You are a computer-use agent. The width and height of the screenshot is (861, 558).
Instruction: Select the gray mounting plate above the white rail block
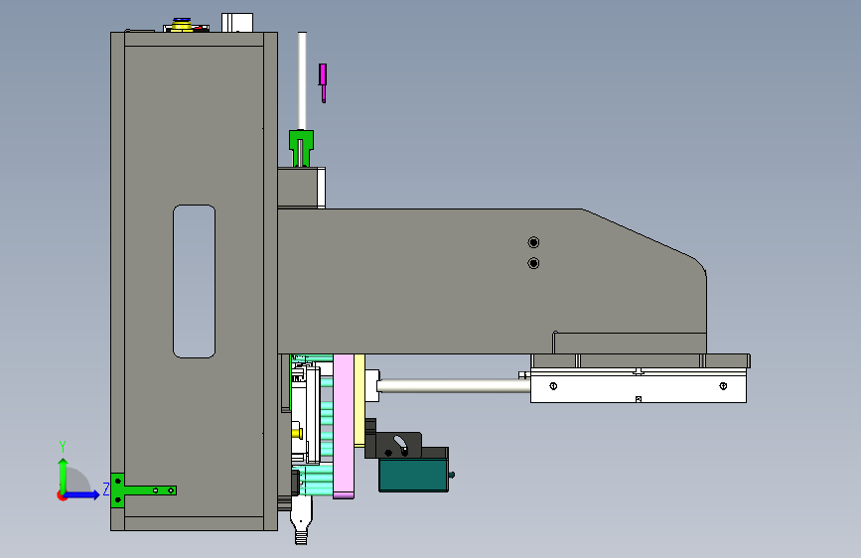pos(641,360)
